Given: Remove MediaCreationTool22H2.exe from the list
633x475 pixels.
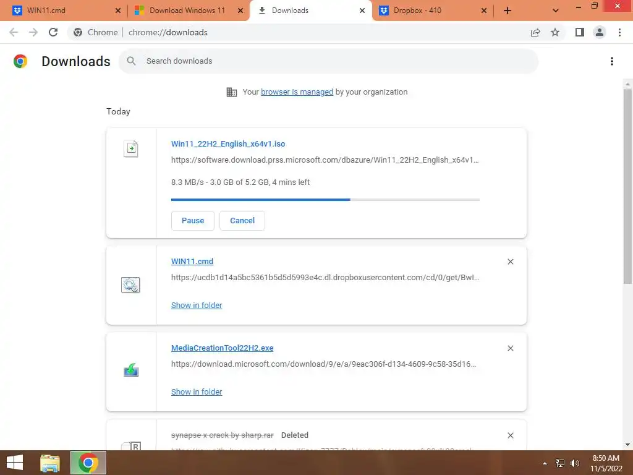Looking at the screenshot, I should [511, 348].
